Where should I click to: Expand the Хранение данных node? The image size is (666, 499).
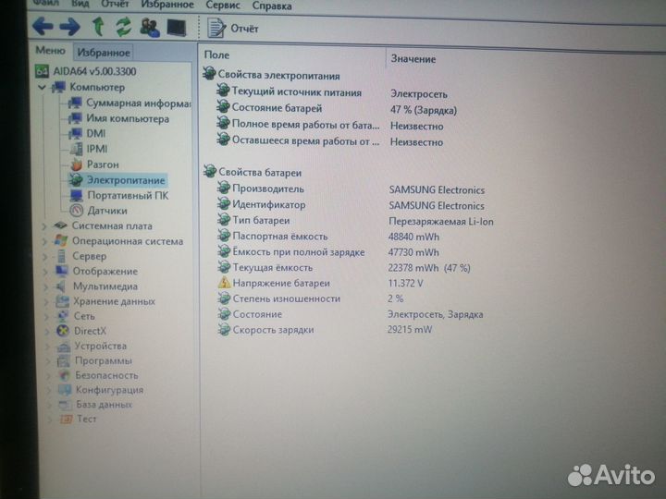[x=46, y=301]
